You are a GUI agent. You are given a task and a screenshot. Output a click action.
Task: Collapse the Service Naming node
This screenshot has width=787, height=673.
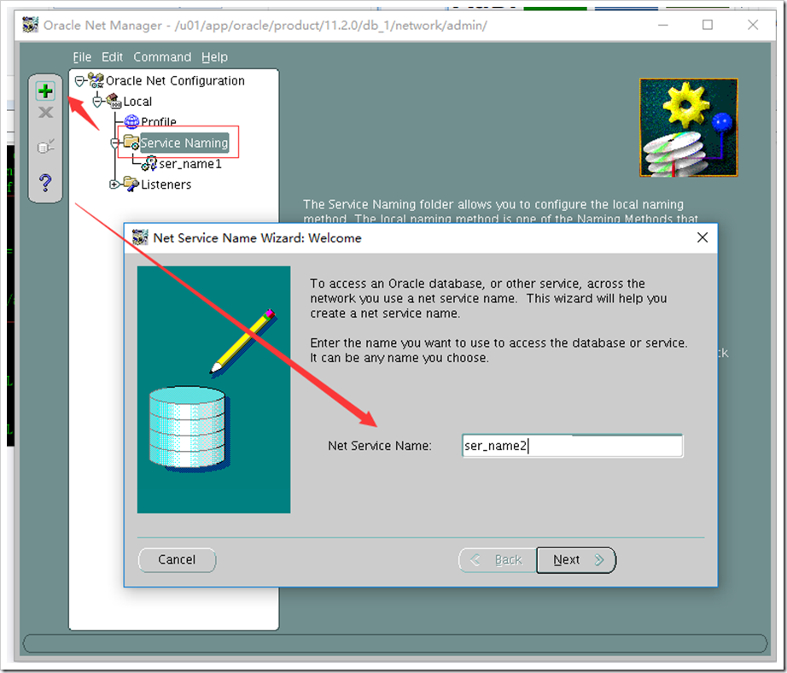[x=115, y=143]
